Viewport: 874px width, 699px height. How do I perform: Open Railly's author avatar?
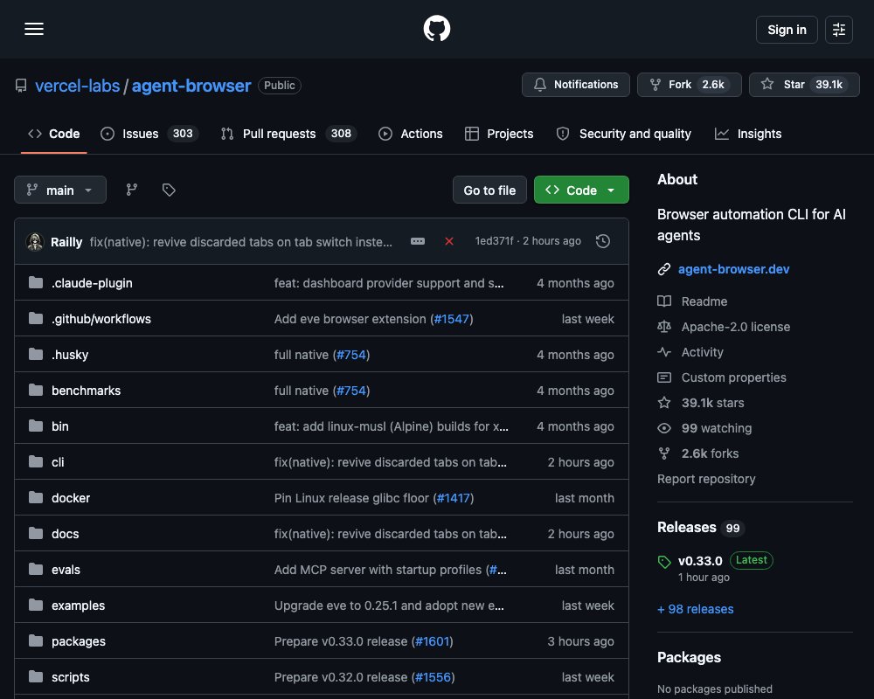click(x=35, y=241)
